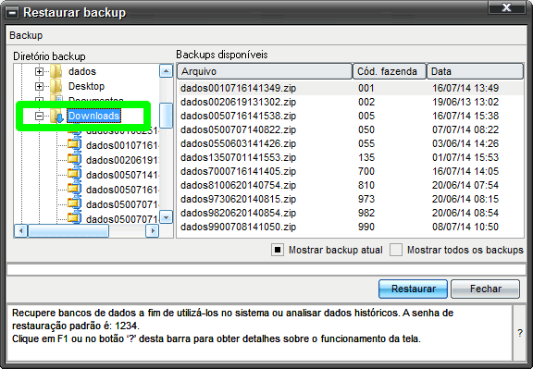Close the Restaurar backup window
The image size is (533, 369).
pos(506,7)
